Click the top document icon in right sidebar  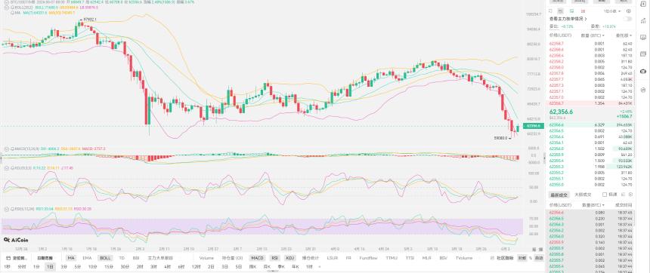point(643,4)
